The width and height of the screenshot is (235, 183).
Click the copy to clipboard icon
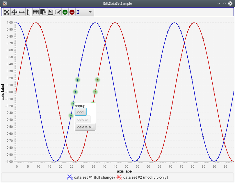tap(43, 12)
